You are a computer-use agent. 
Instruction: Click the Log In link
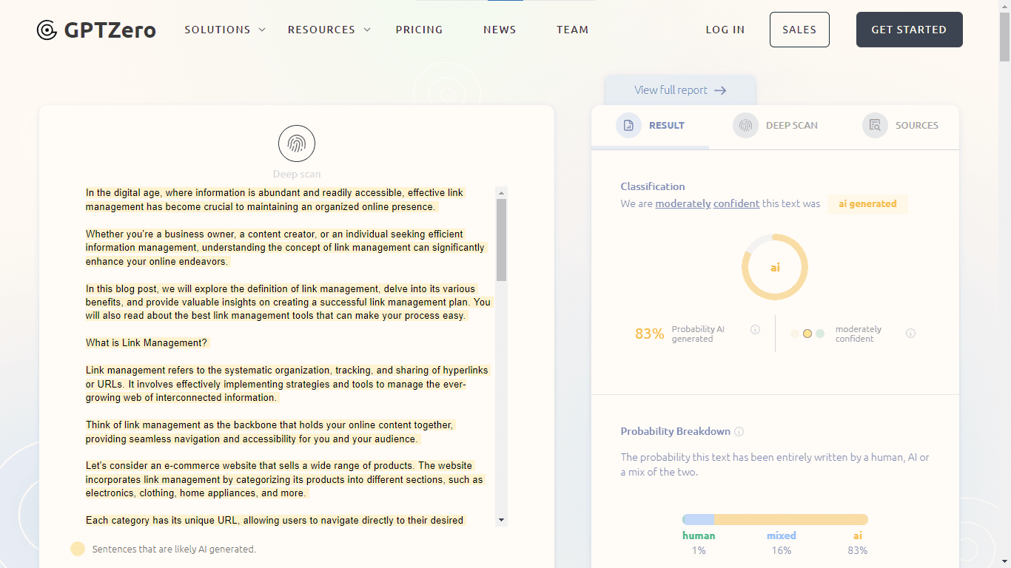click(725, 30)
